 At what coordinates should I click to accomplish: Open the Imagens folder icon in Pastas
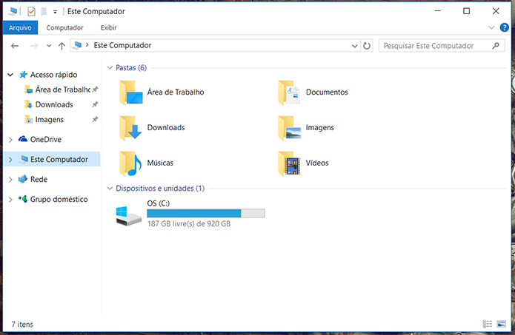(x=289, y=128)
